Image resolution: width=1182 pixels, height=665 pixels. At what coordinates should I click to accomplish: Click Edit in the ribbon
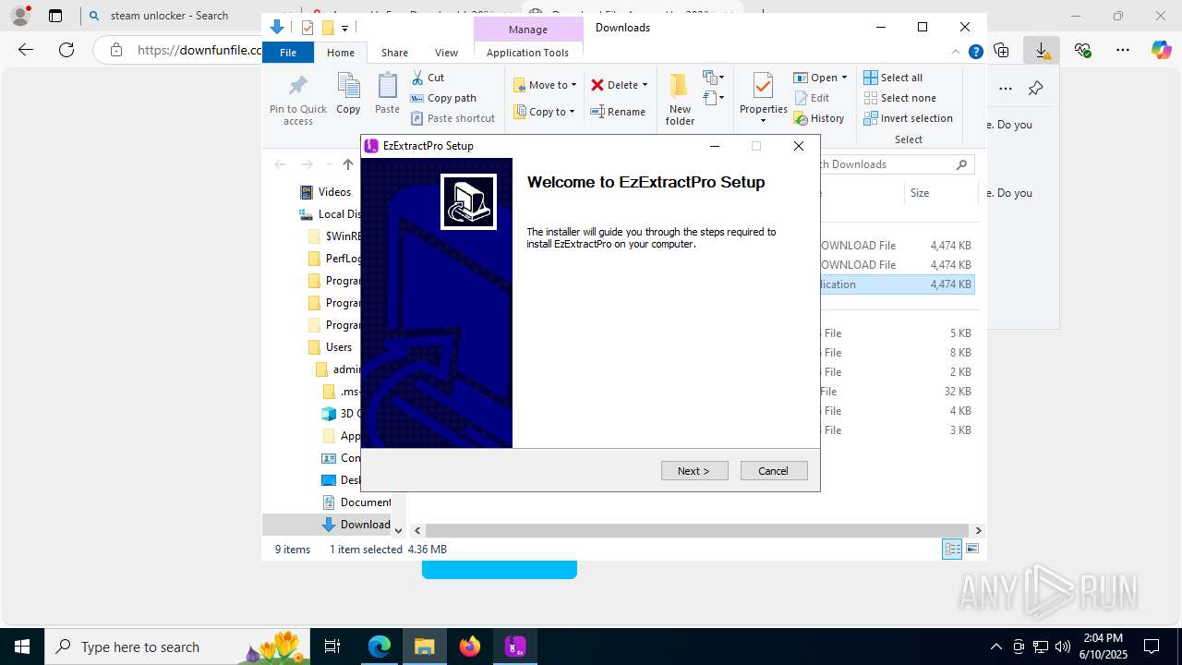(812, 98)
